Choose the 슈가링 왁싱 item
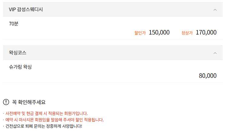226x132 pixels. click(20, 67)
